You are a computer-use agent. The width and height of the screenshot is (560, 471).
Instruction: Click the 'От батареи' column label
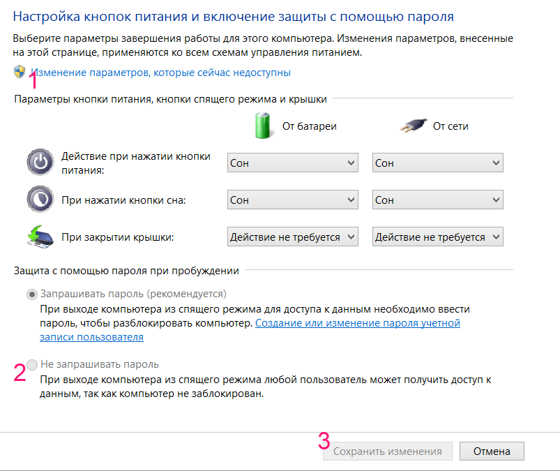309,126
